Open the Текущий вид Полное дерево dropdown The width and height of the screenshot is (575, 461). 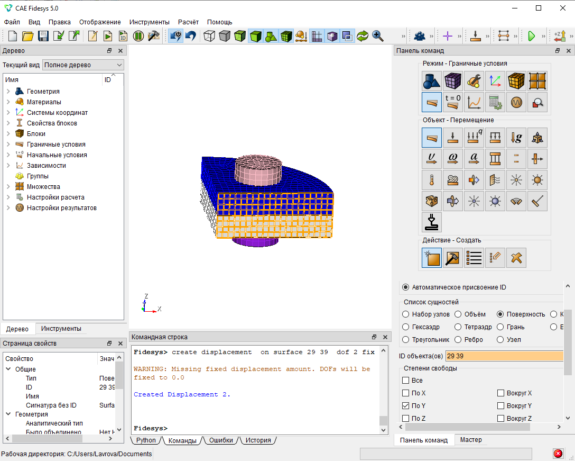[x=84, y=65]
